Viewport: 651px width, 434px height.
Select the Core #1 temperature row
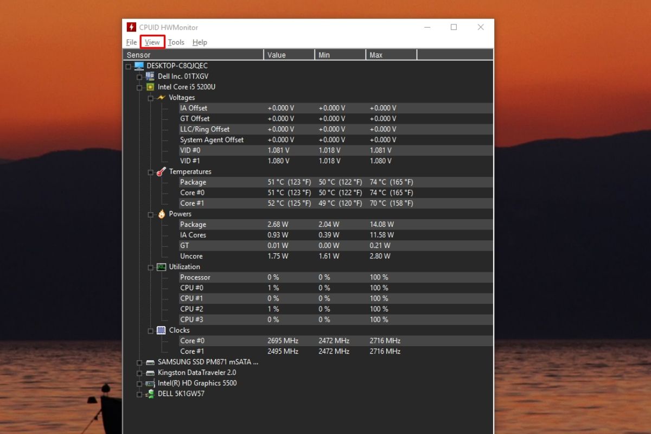pos(336,203)
